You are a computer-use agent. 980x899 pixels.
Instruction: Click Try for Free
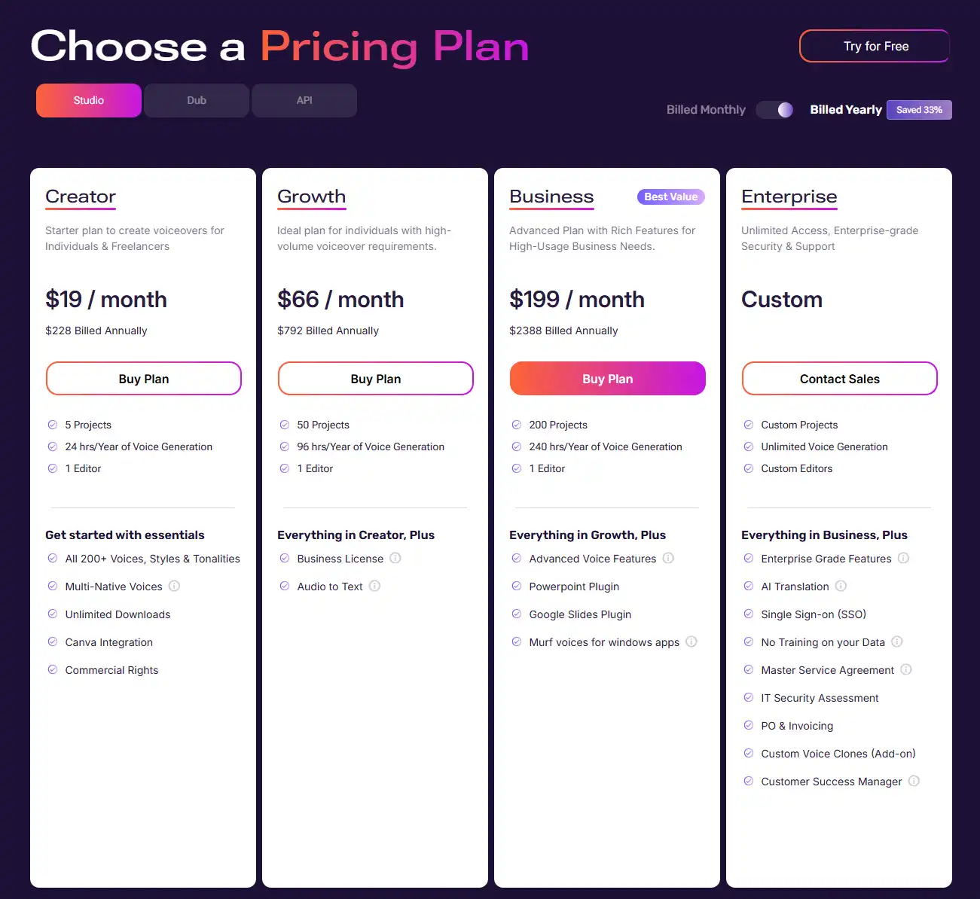click(874, 46)
